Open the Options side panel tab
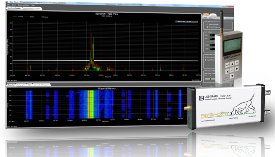275x157 pixels. coord(213,15)
